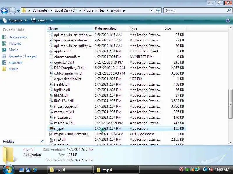Click the scrollbar up arrow
Viewport: 233px width, 174px height.
pyautogui.click(x=230, y=28)
